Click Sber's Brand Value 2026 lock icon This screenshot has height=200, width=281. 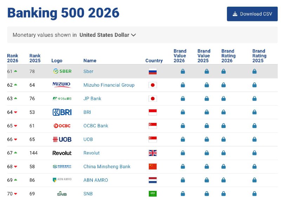pos(183,71)
